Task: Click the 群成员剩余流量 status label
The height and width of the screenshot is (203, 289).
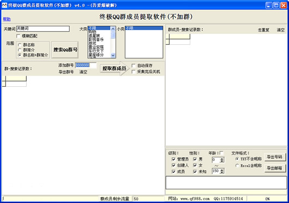Action: click(x=115, y=199)
